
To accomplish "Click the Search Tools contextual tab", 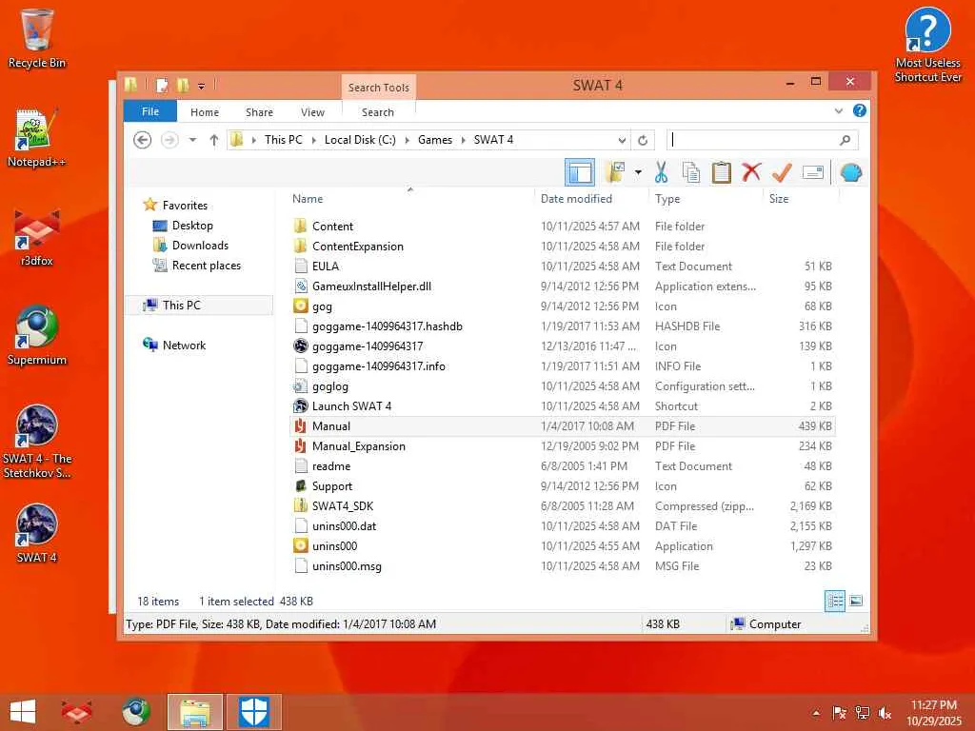I will pyautogui.click(x=379, y=88).
